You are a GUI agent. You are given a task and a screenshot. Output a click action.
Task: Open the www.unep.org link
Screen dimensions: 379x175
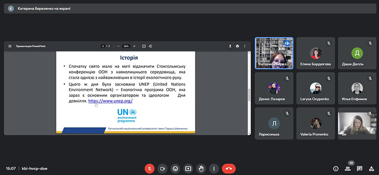(110, 101)
